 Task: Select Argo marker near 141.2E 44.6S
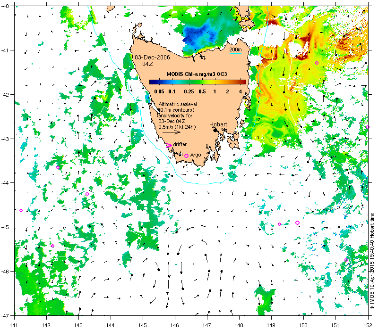click(21, 211)
